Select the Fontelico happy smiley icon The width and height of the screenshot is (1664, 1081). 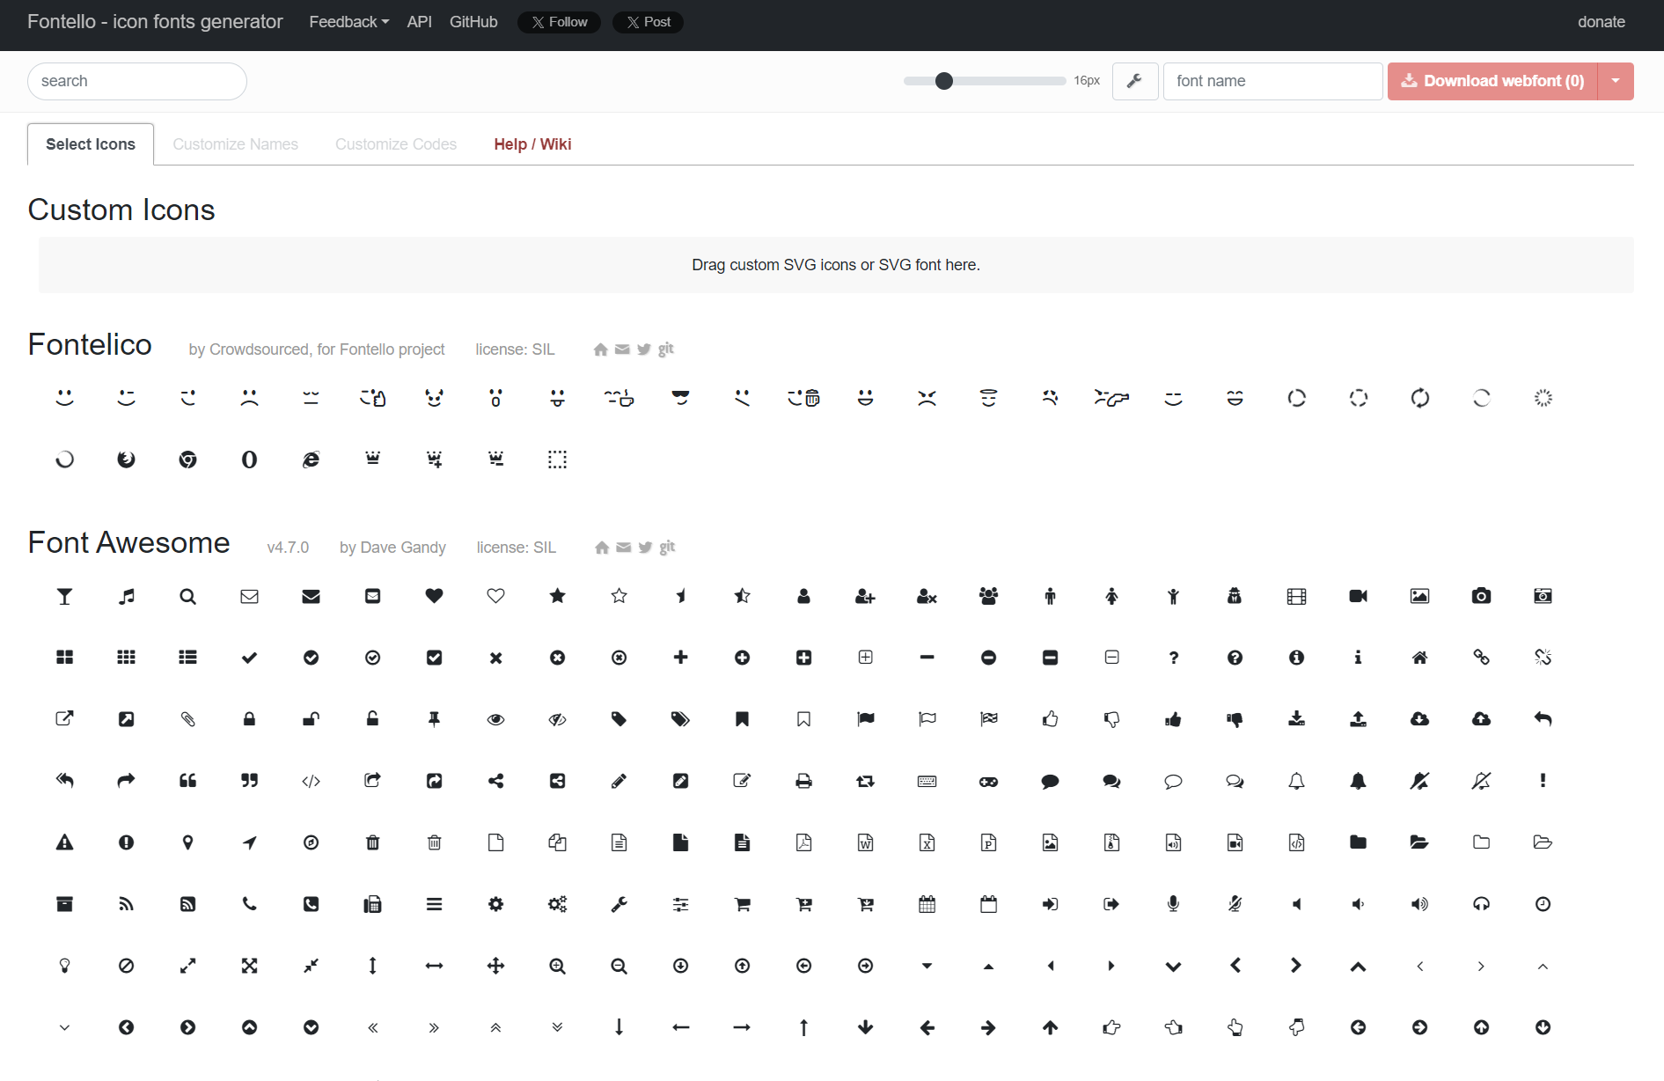pos(65,398)
